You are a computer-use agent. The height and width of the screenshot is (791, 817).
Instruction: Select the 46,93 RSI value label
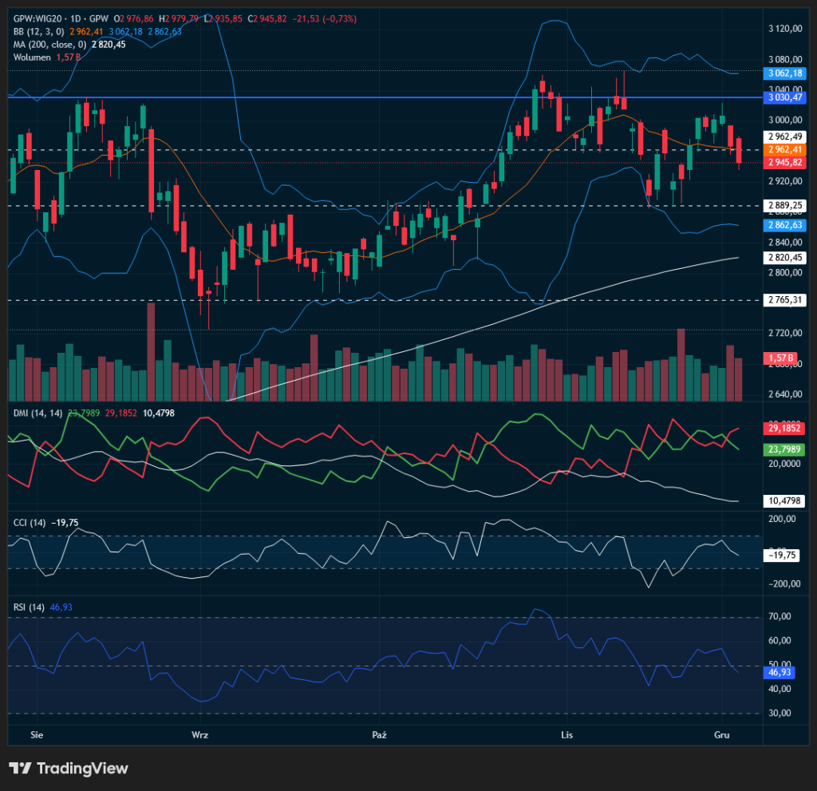[780, 674]
